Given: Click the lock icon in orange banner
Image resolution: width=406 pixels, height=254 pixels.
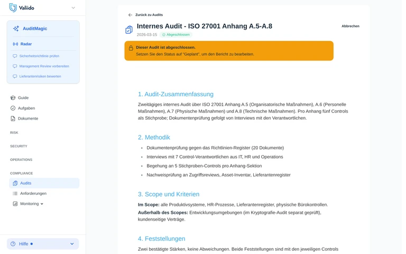Looking at the screenshot, I should click(131, 48).
